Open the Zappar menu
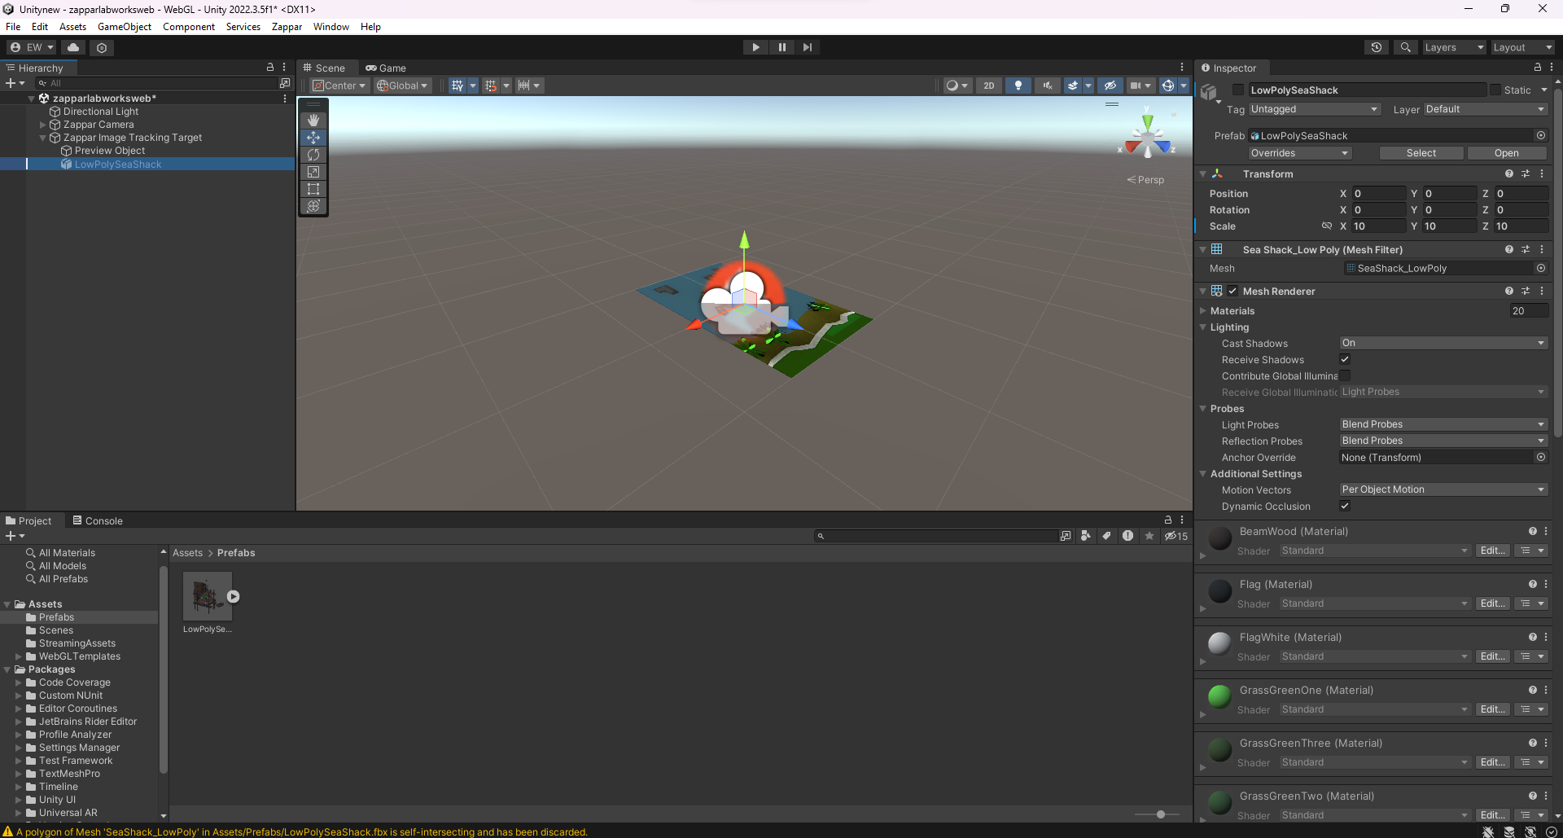1563x838 pixels. pyautogui.click(x=287, y=26)
